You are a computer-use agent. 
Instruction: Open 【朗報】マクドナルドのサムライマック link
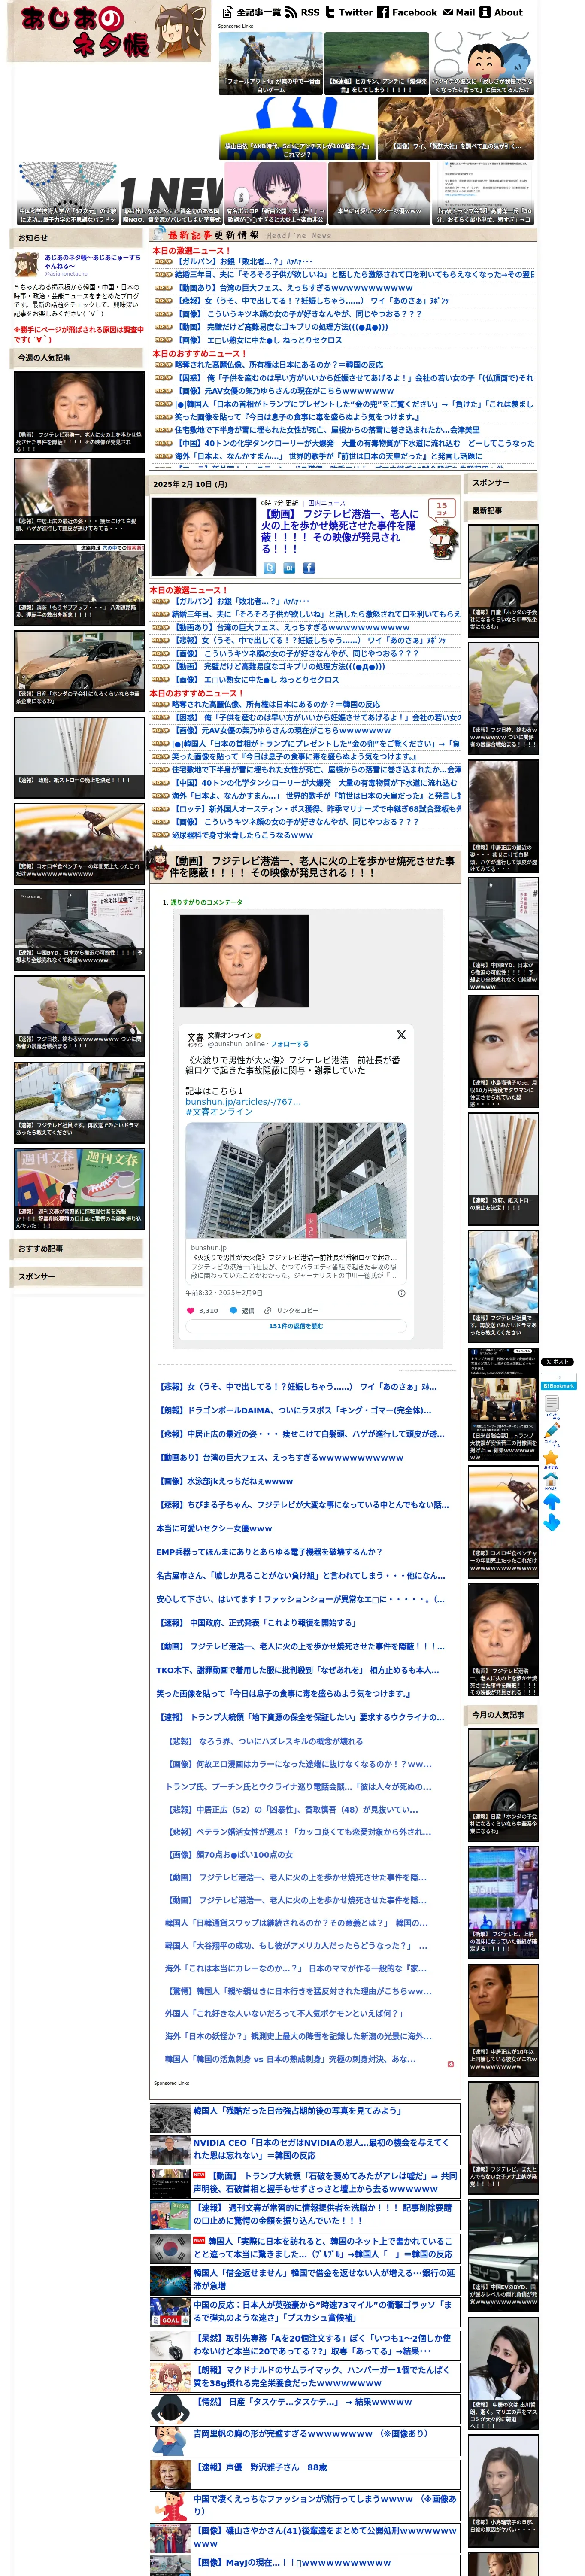click(321, 2376)
